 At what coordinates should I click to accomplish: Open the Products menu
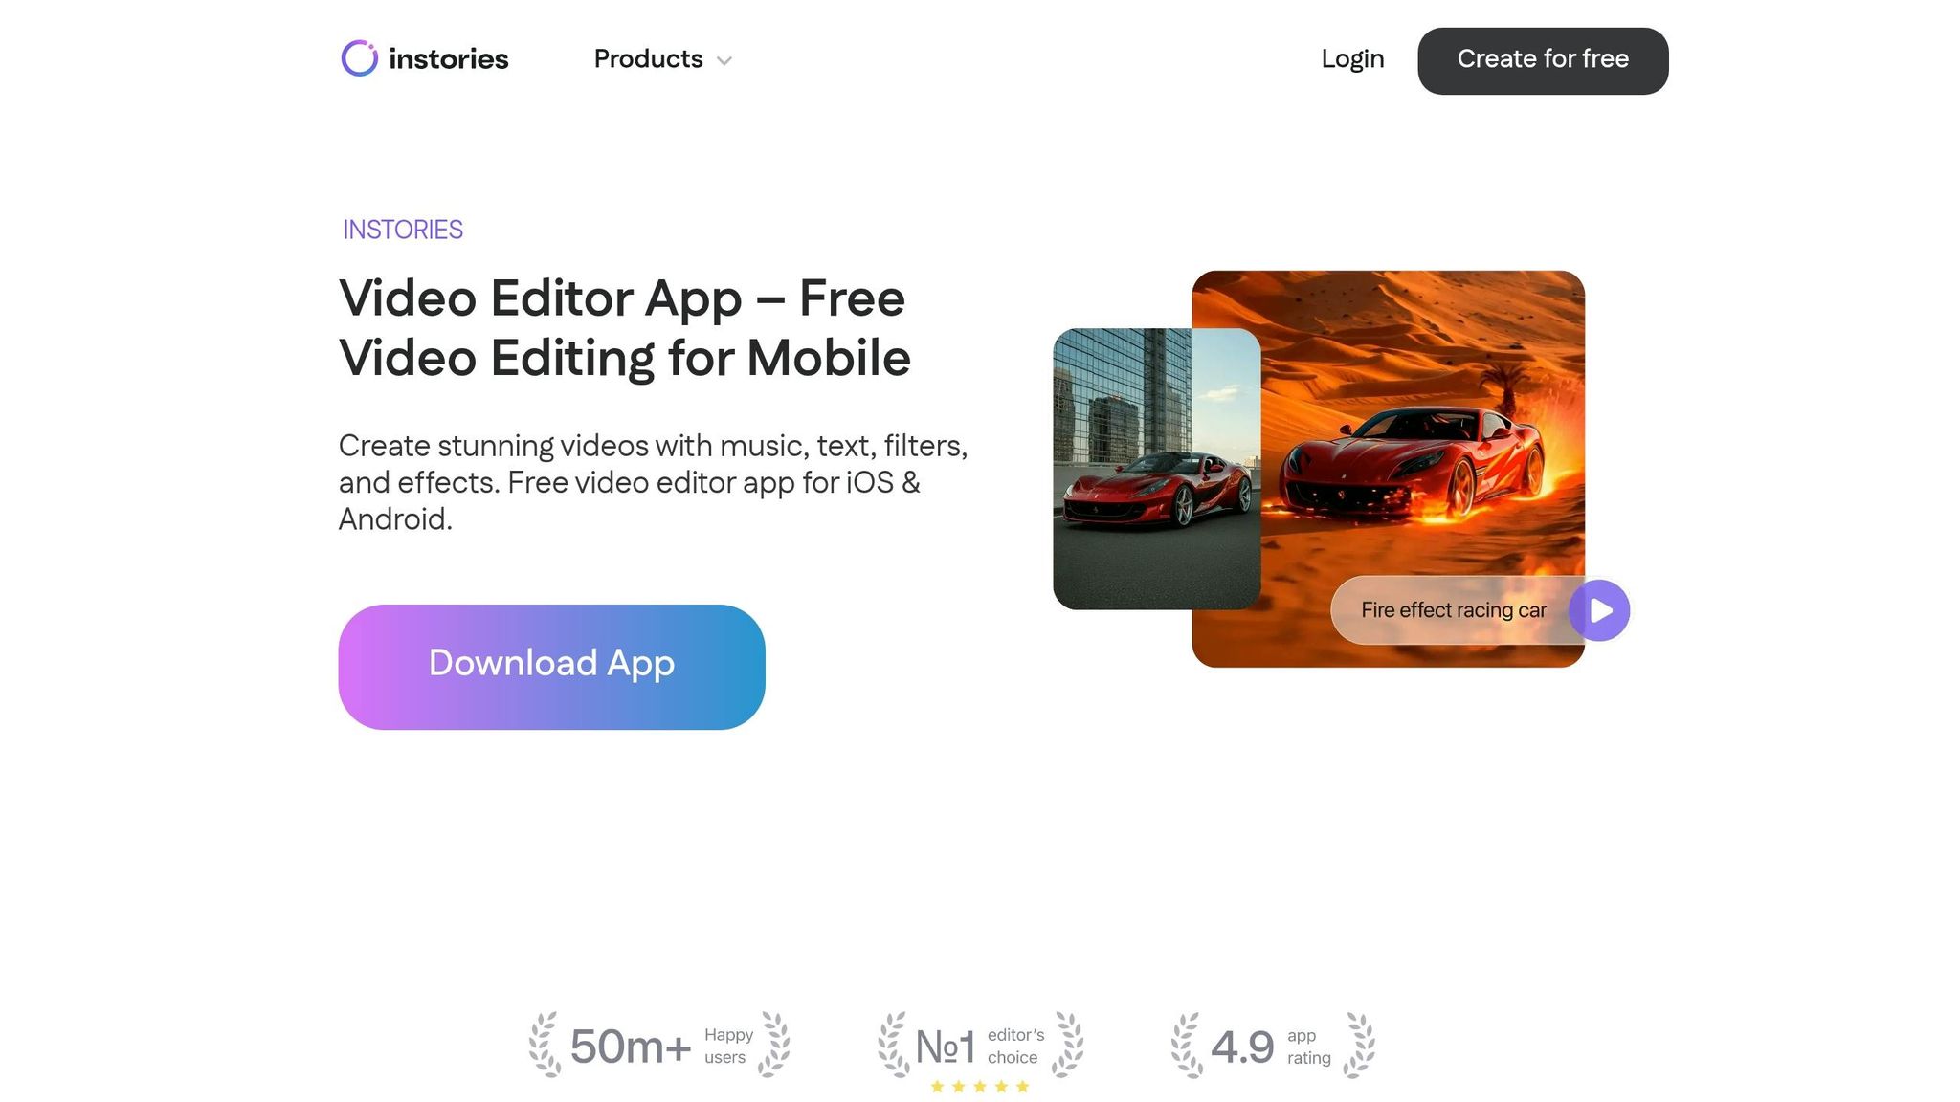point(662,59)
